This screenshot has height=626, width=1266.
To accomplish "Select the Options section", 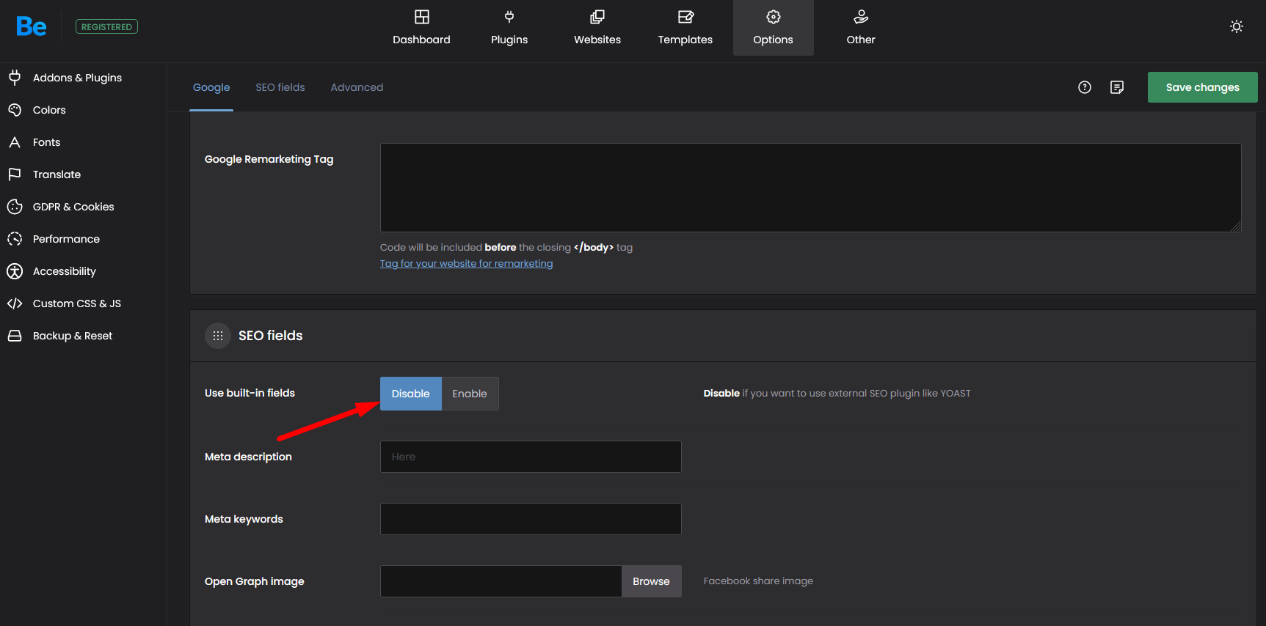I will click(774, 28).
